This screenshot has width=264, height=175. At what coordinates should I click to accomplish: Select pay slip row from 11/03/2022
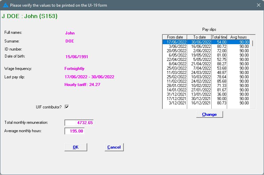tap(206, 73)
